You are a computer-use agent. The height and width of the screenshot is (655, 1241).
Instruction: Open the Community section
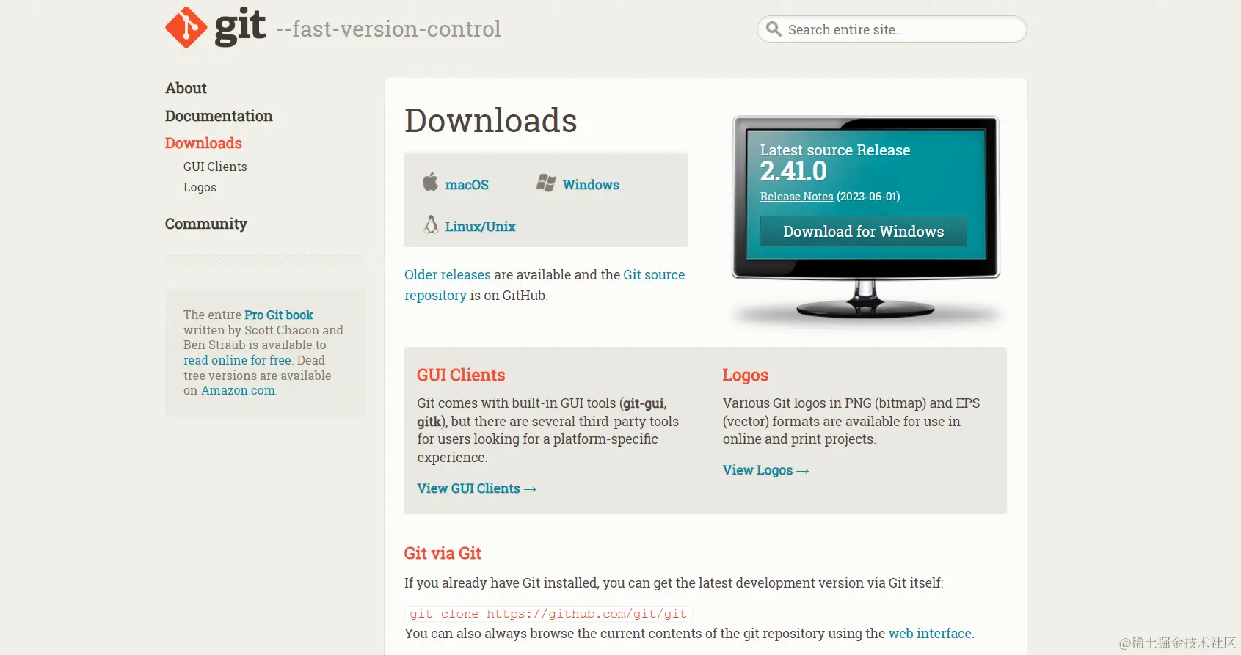click(206, 224)
